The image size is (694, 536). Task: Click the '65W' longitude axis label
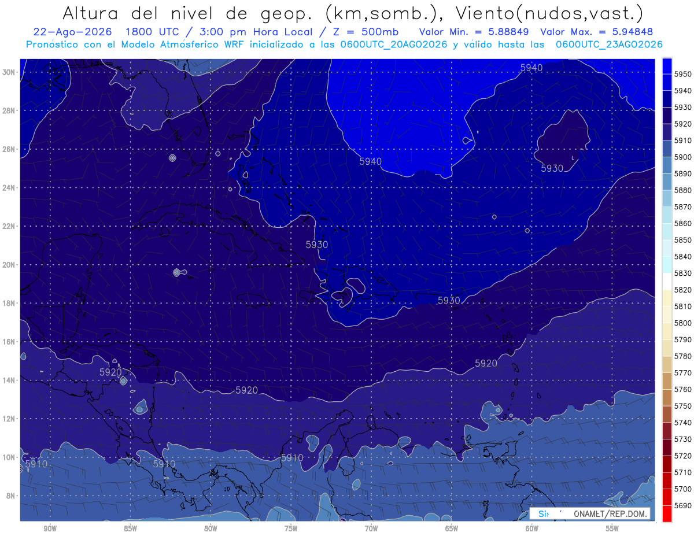pyautogui.click(x=452, y=529)
